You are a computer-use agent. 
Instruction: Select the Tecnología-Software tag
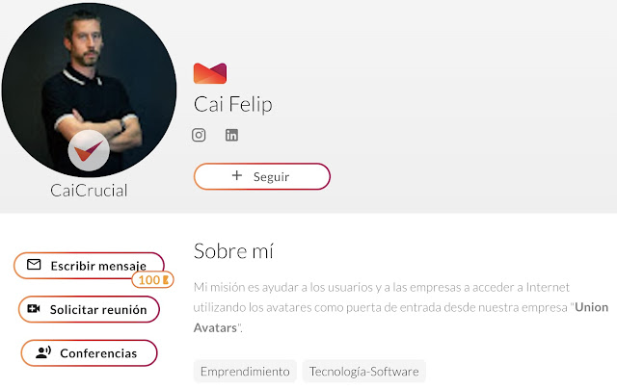[x=363, y=372]
